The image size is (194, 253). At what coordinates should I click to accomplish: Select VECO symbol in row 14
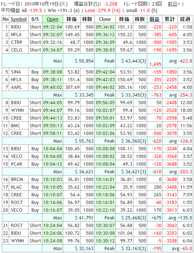(x=16, y=156)
